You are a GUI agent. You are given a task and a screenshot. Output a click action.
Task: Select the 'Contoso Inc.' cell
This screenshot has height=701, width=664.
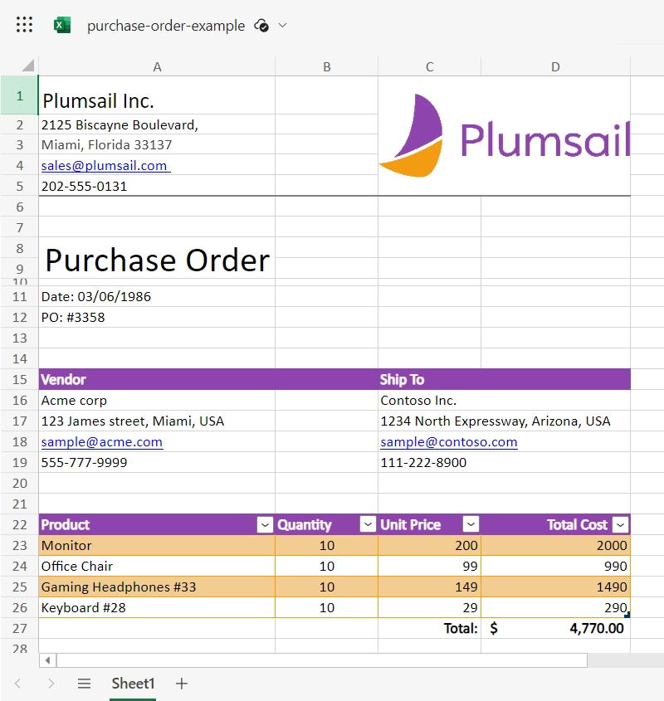430,400
